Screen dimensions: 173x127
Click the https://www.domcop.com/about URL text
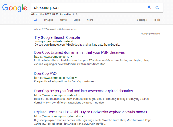point(55,95)
